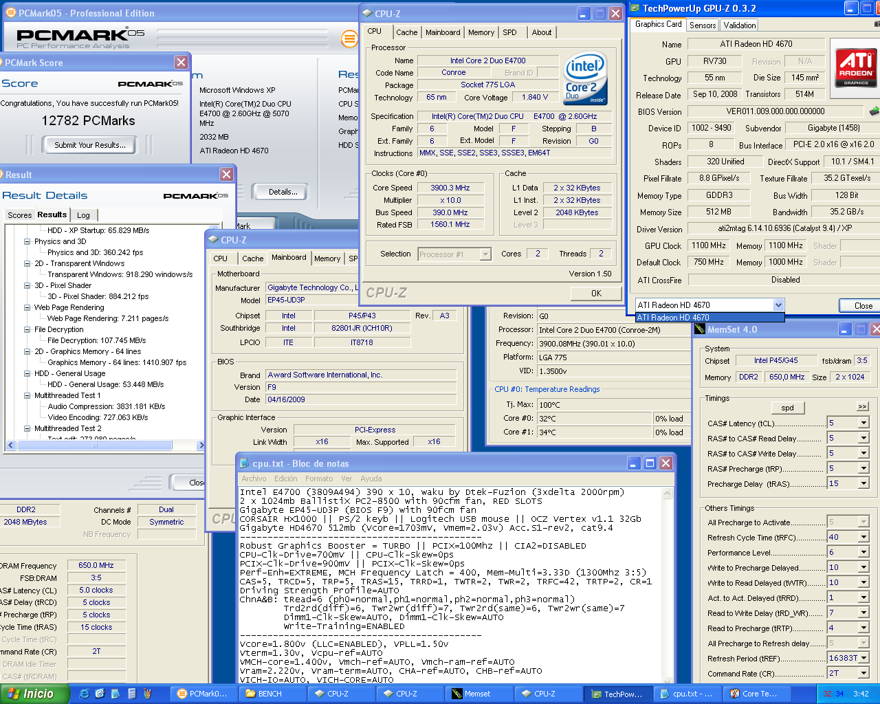Click the horizontal scrollbar in Result Details tree
The image size is (880, 704).
point(95,445)
